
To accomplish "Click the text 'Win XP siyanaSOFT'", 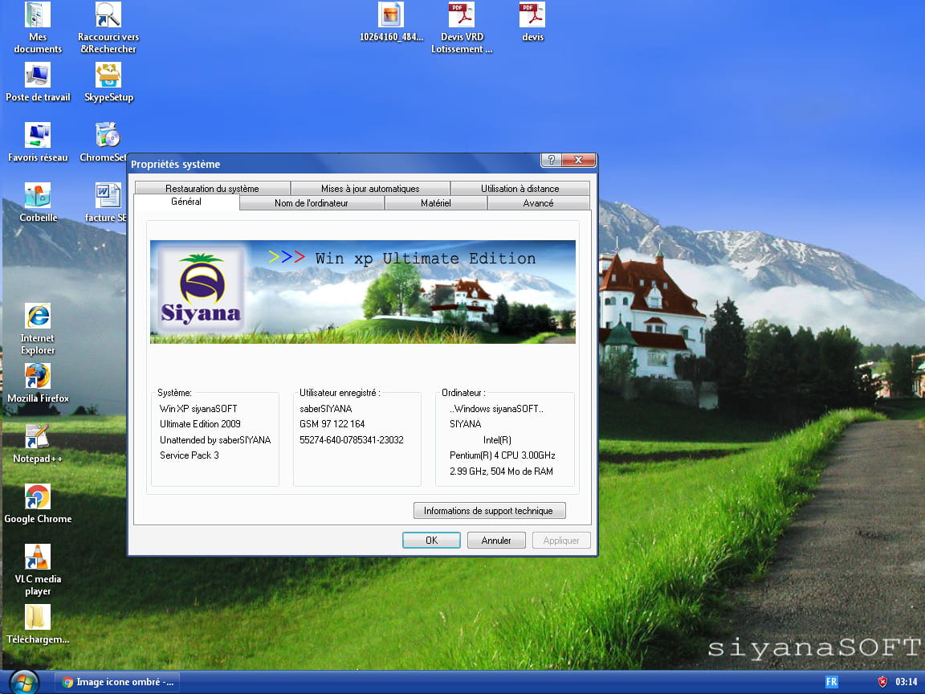I will pyautogui.click(x=198, y=408).
